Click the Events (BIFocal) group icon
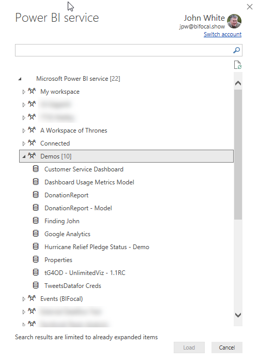The height and width of the screenshot is (362, 258). click(x=32, y=298)
